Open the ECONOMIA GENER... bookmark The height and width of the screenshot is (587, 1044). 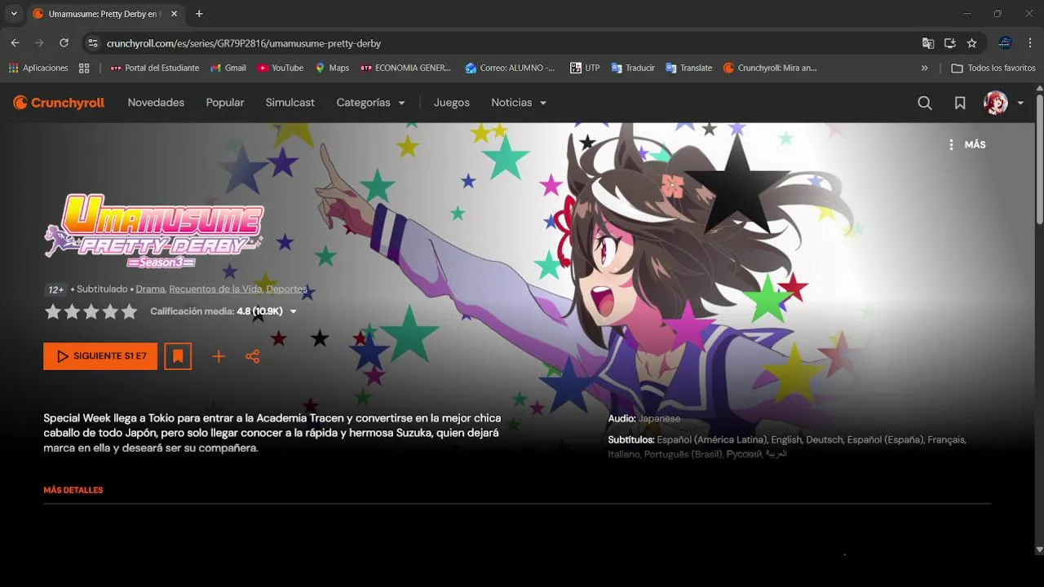(x=406, y=68)
